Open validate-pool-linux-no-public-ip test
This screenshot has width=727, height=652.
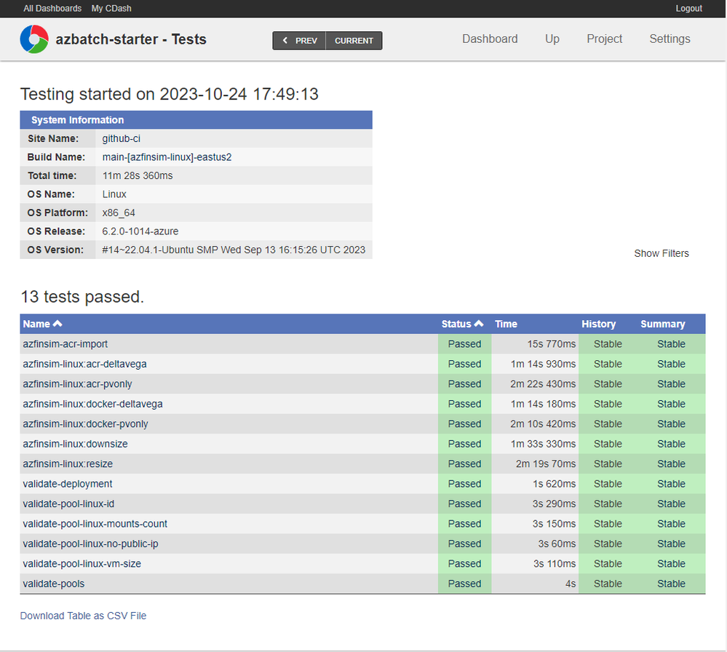coord(90,544)
